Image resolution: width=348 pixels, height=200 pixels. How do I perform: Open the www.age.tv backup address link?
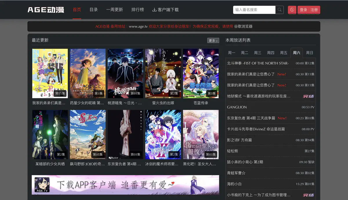(138, 26)
